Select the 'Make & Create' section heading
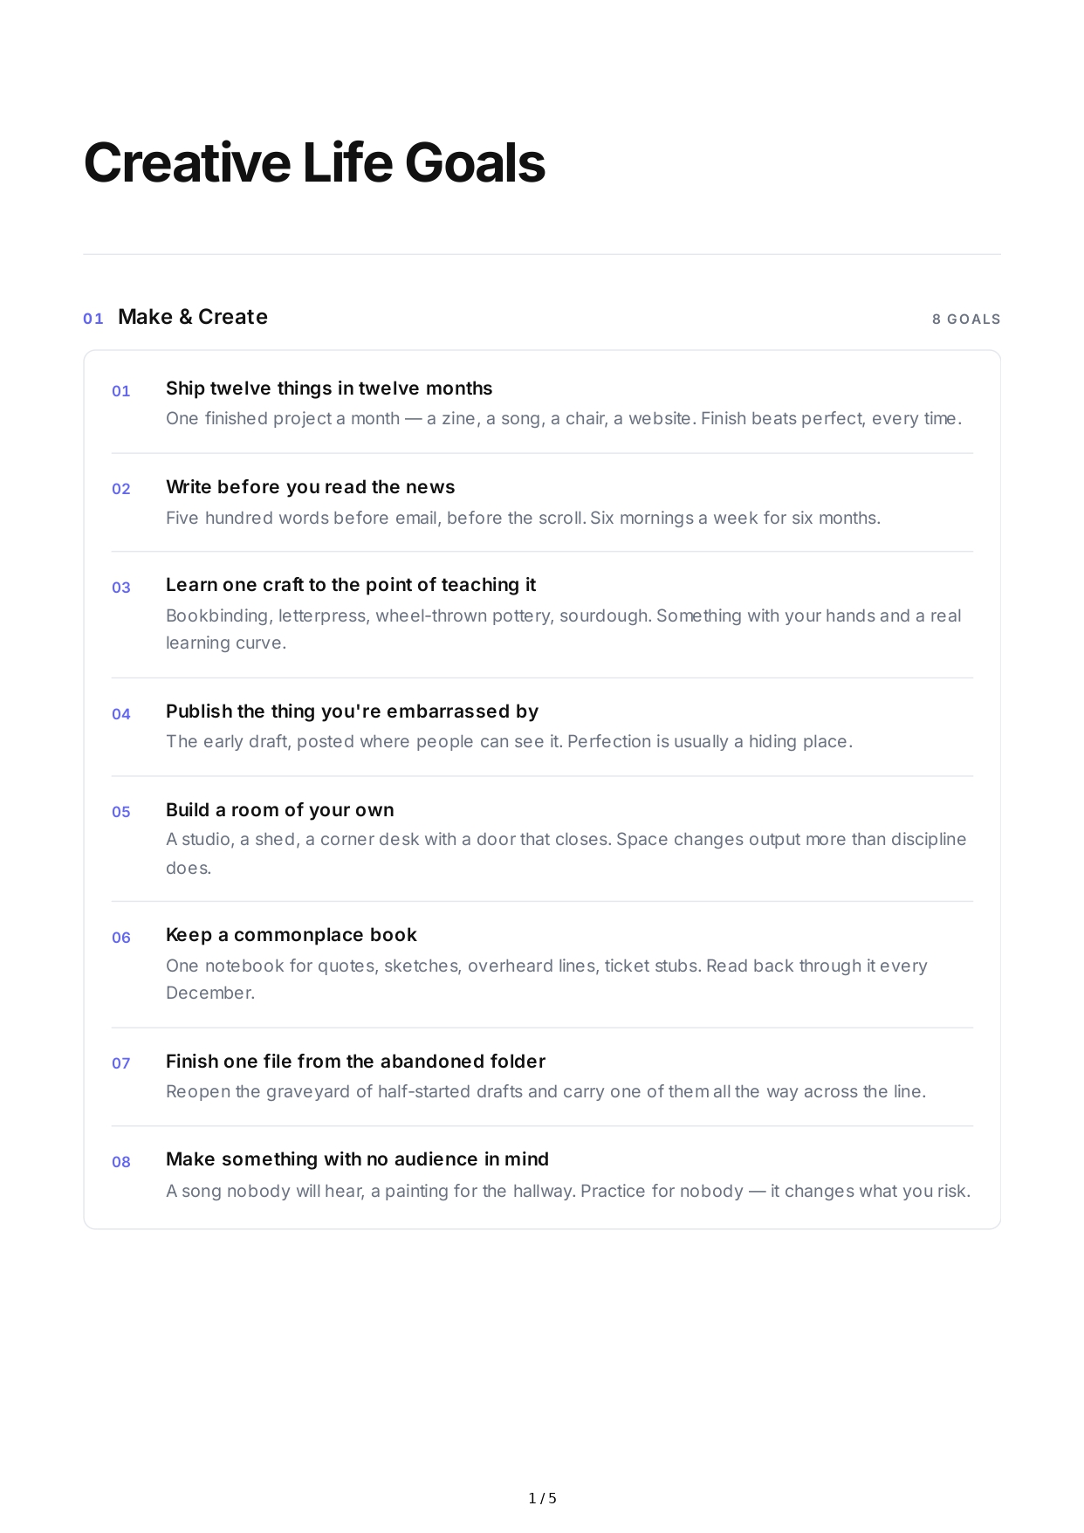Viewport: 1084px width, 1533px height. pos(193,317)
